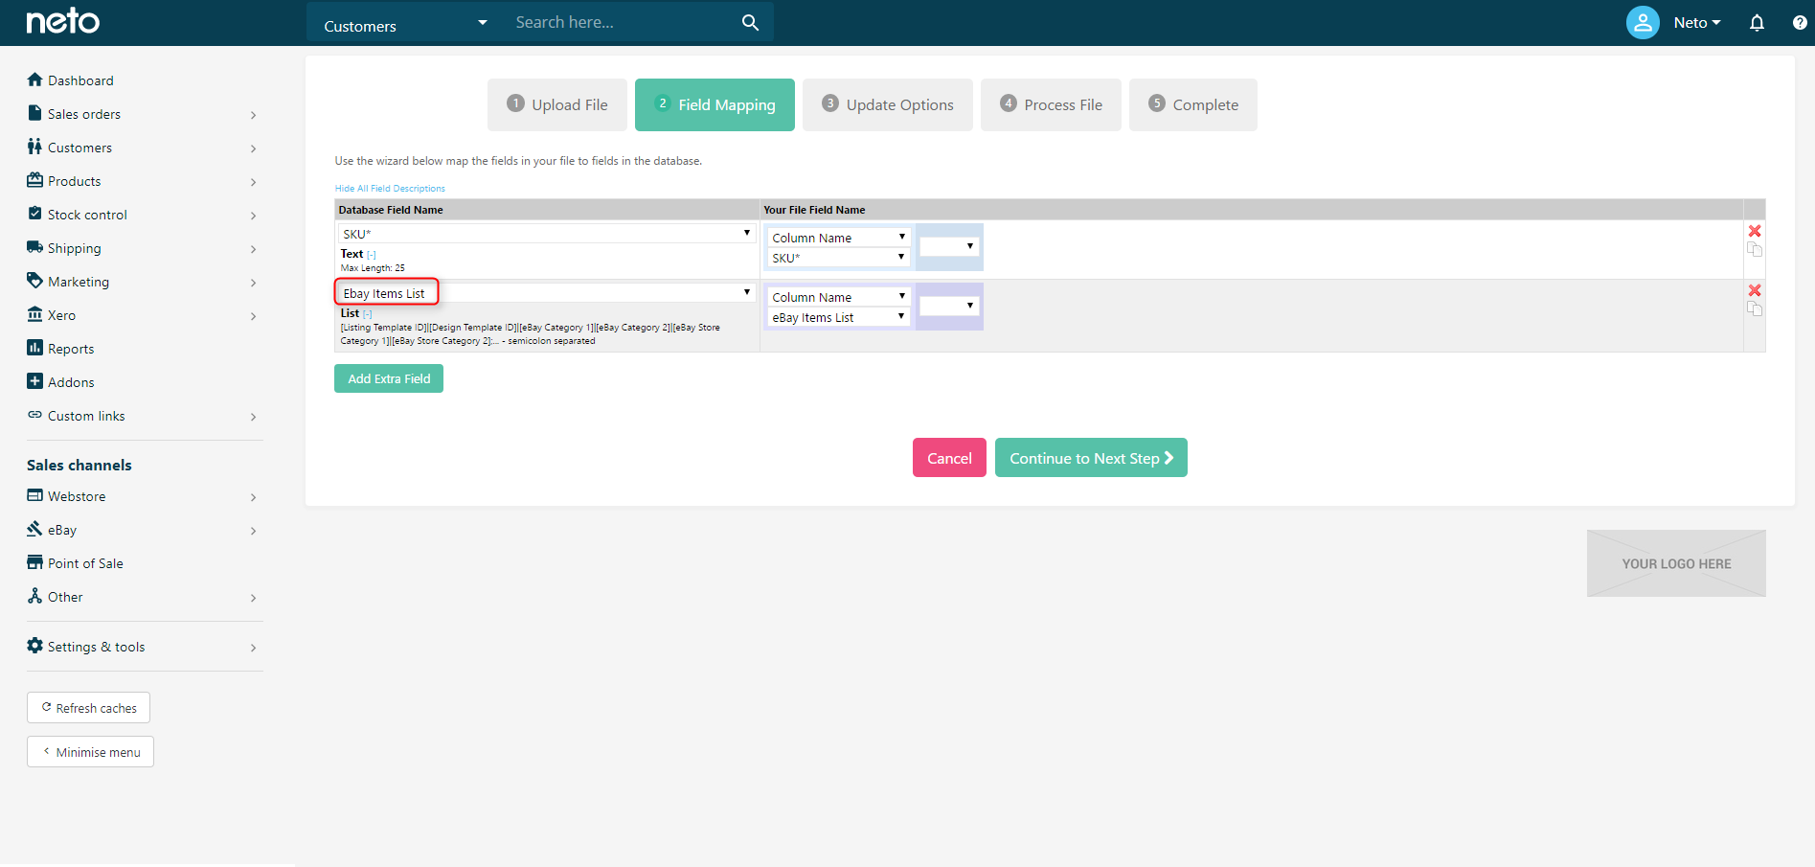Viewport: 1815px width, 867px height.
Task: Go to the Upload File step
Action: pos(557,104)
